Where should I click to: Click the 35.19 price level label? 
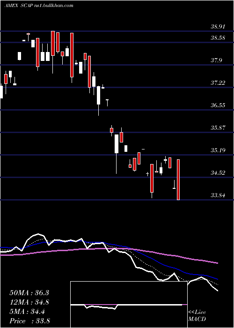click(218, 150)
